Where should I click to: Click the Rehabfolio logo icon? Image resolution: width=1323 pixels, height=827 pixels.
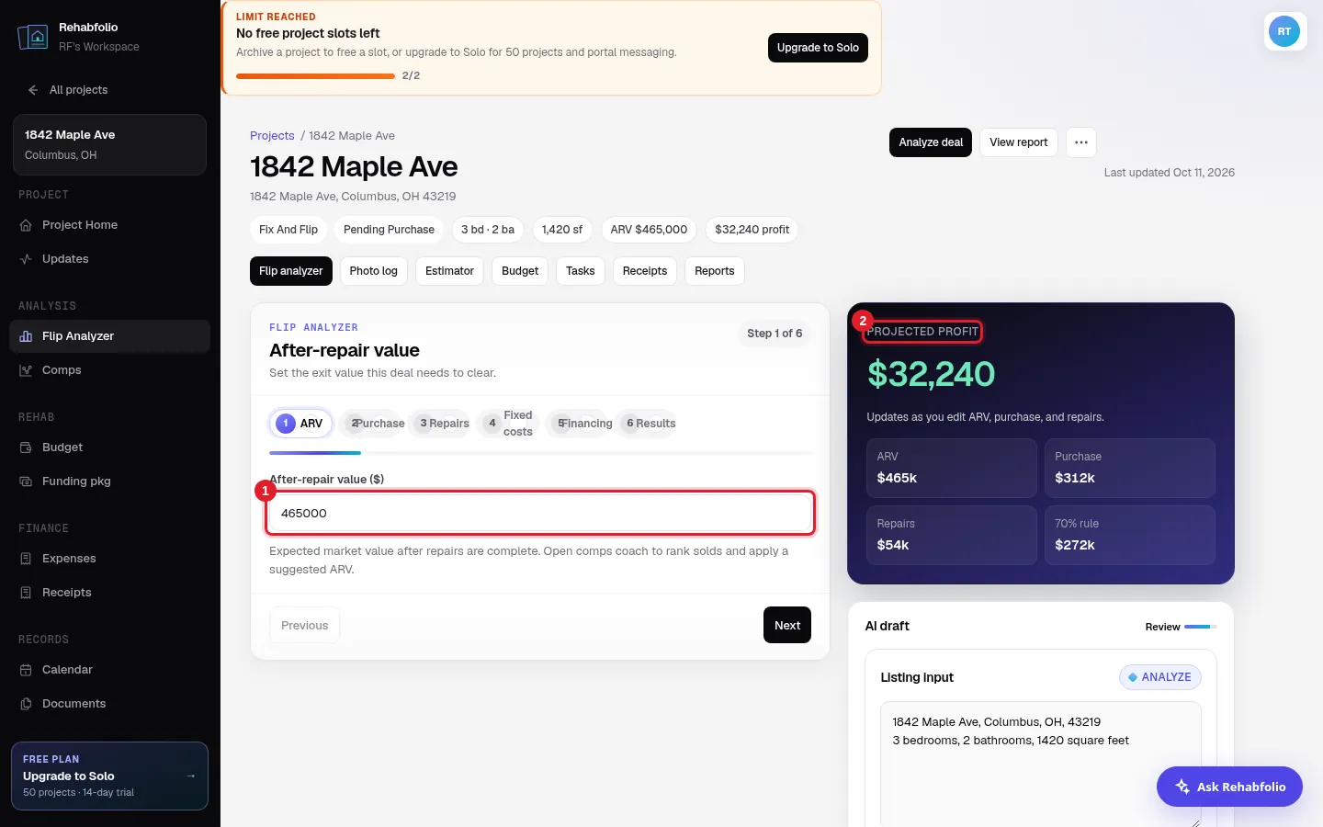33,37
